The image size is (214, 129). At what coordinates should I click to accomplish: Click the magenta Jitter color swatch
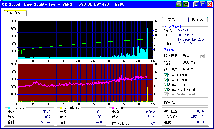pos(113,108)
